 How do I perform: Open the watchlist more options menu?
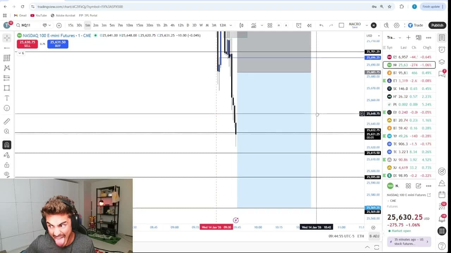pos(428,38)
